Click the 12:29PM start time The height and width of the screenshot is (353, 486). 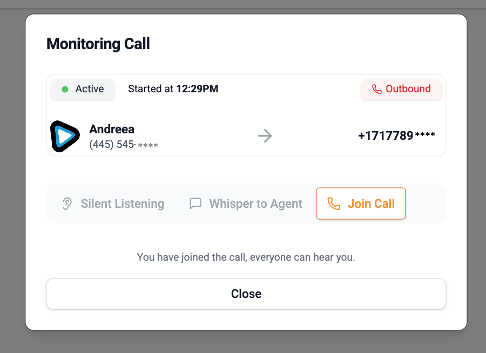coord(197,89)
